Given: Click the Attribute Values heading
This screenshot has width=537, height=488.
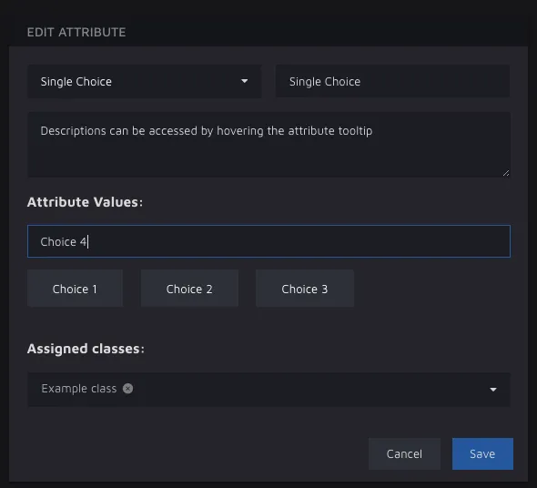Looking at the screenshot, I should click(x=85, y=202).
